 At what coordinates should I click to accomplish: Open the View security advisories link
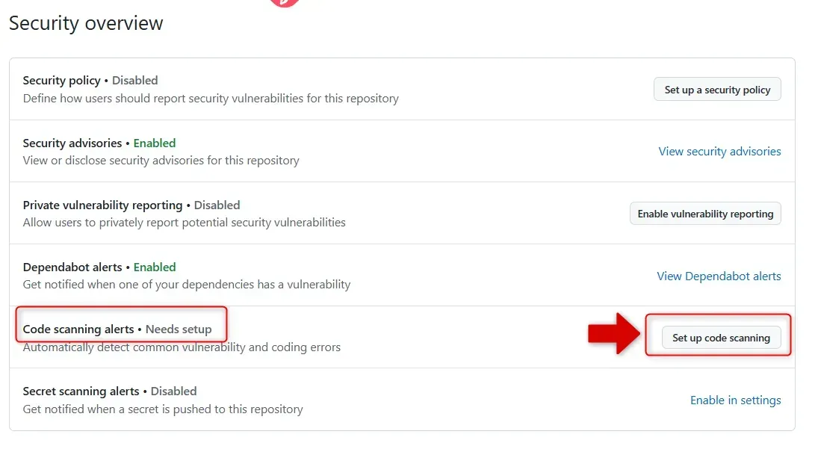click(719, 152)
